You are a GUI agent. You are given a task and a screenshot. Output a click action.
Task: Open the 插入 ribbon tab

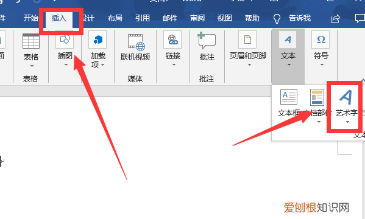pyautogui.click(x=59, y=18)
